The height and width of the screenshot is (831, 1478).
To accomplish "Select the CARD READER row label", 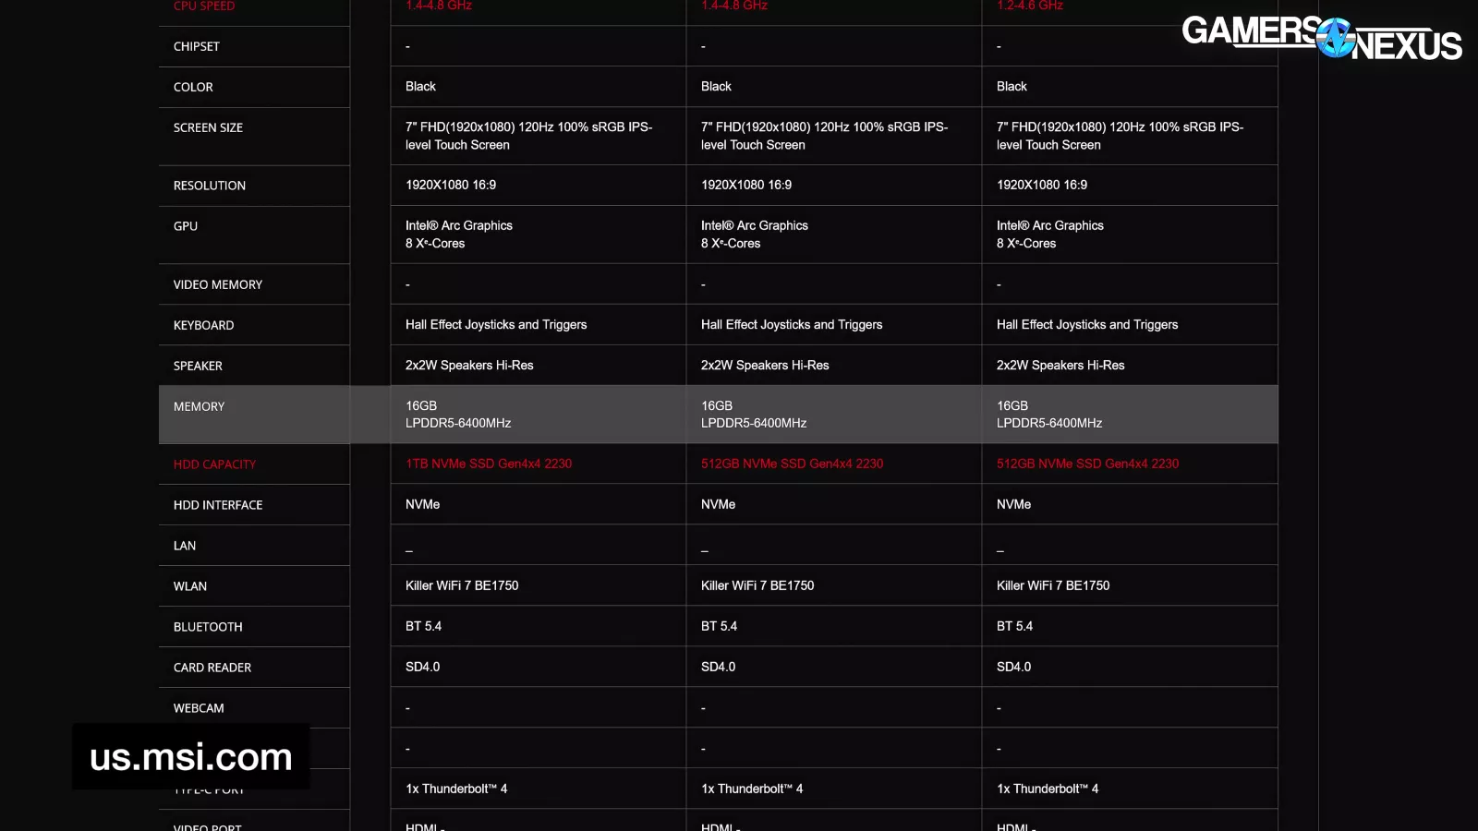I will [x=212, y=668].
